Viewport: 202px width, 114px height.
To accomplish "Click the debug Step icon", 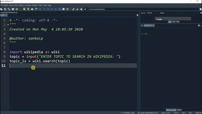I will (44, 9).
